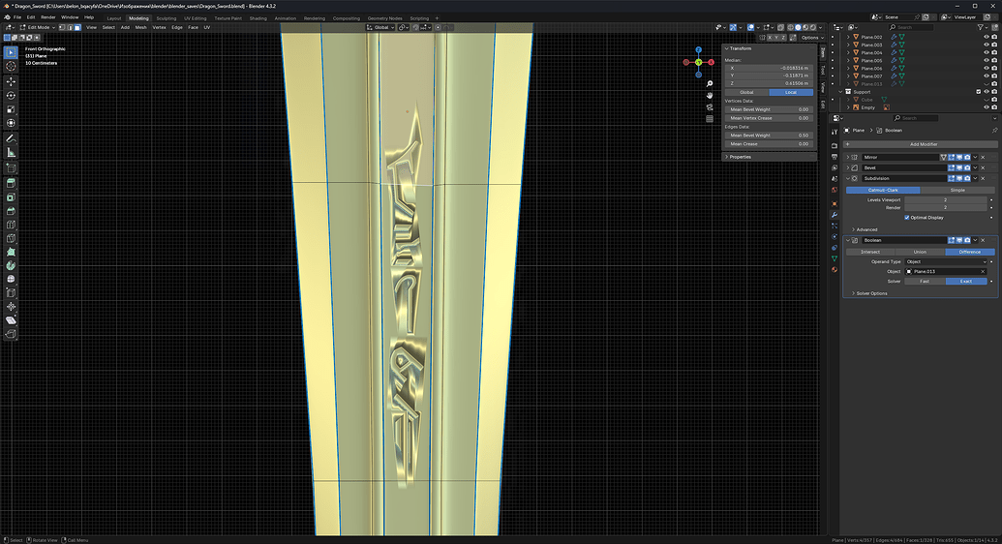Switch to vertex select mode

click(x=63, y=27)
